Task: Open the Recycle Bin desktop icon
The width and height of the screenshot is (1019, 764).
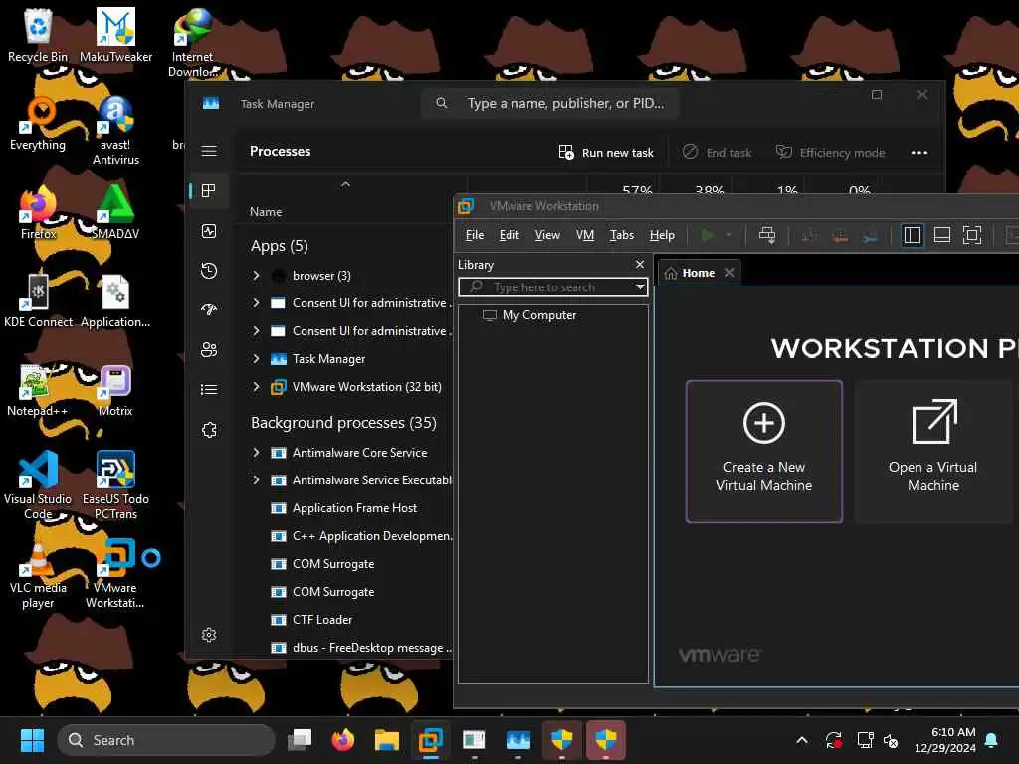Action: 38,36
